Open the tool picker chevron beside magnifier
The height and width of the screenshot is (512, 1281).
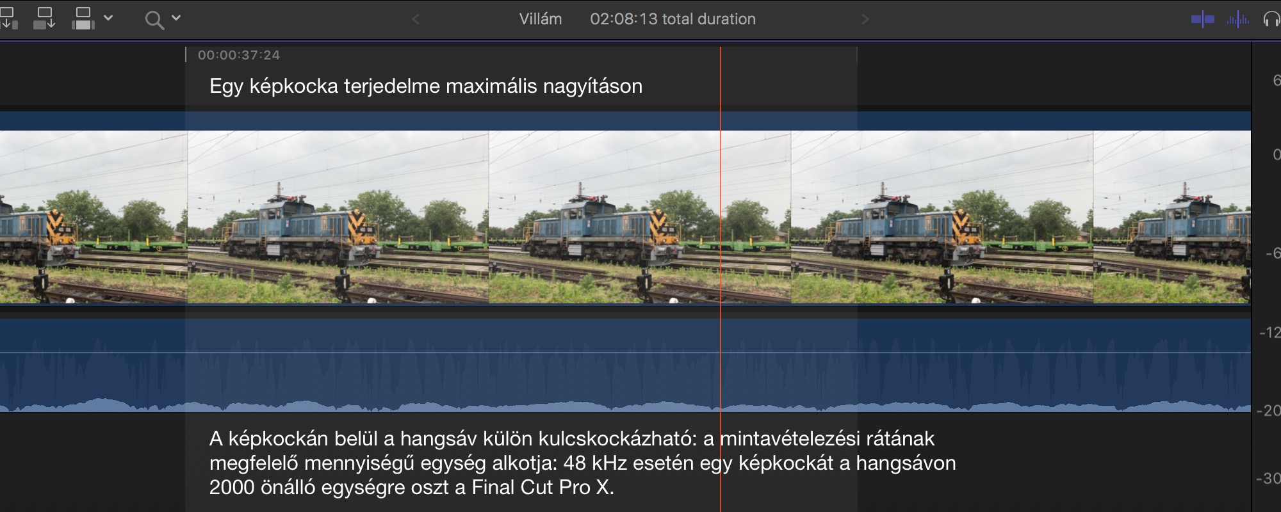tap(176, 18)
